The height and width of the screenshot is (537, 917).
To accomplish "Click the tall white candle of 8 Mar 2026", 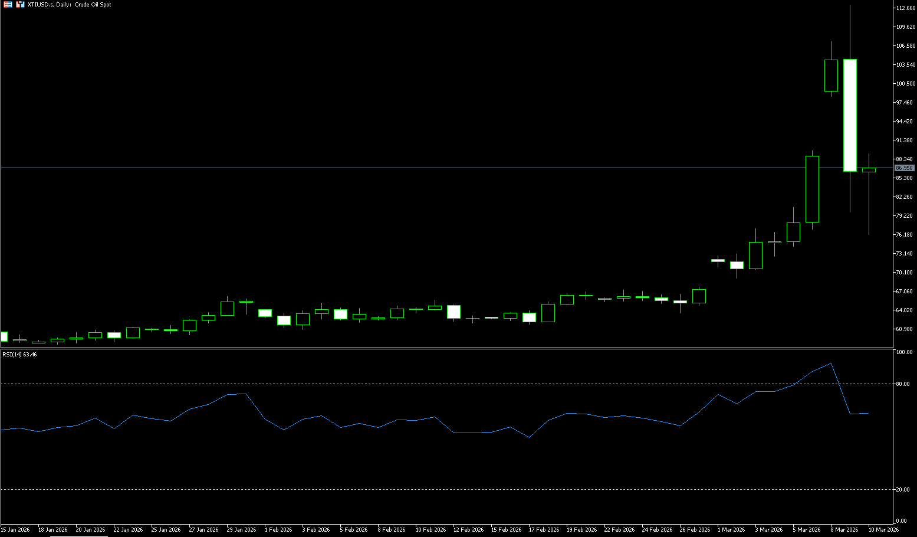I will (850, 115).
